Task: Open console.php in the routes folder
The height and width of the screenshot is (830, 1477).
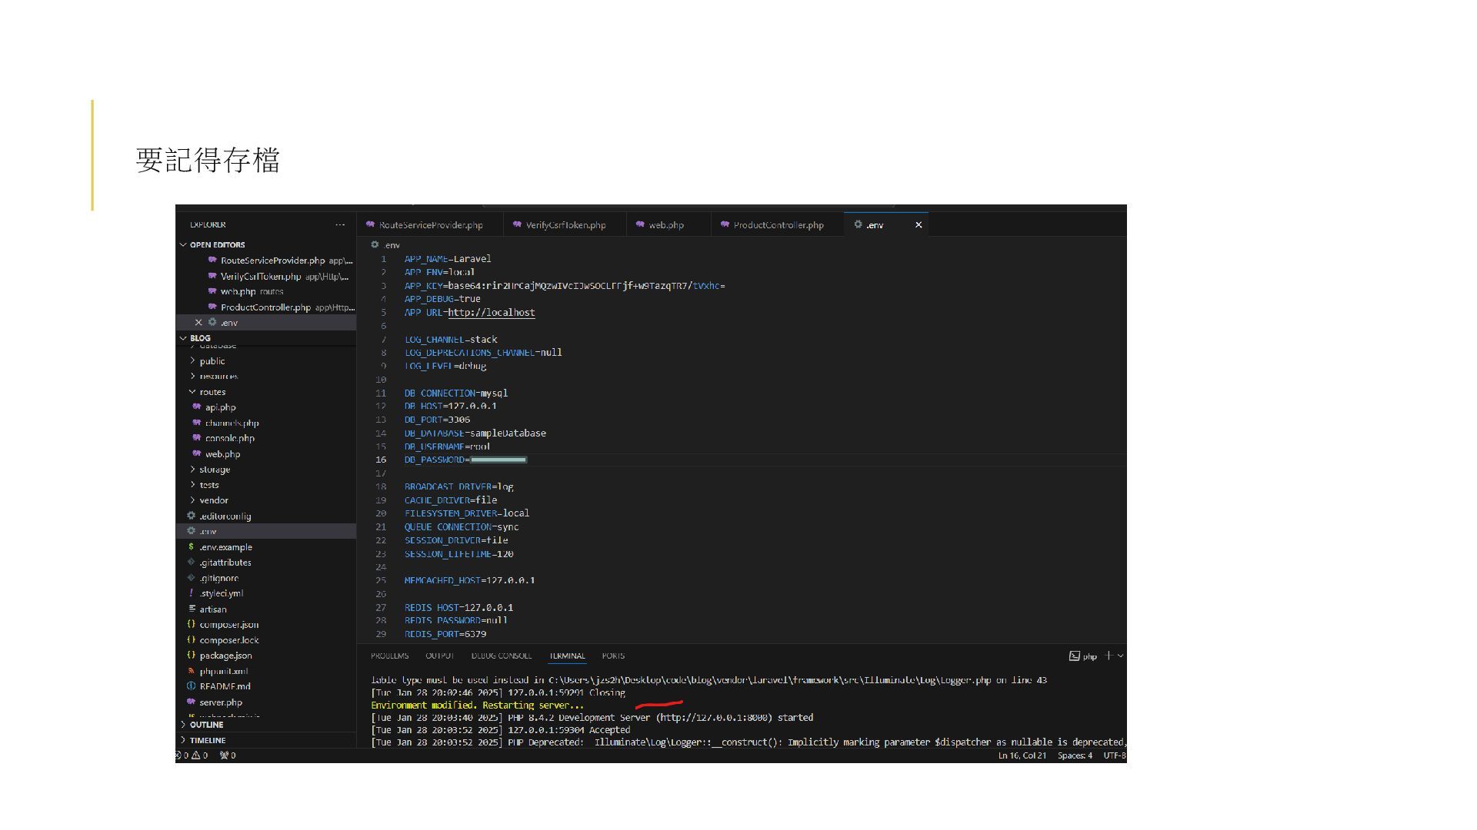Action: 266,438
